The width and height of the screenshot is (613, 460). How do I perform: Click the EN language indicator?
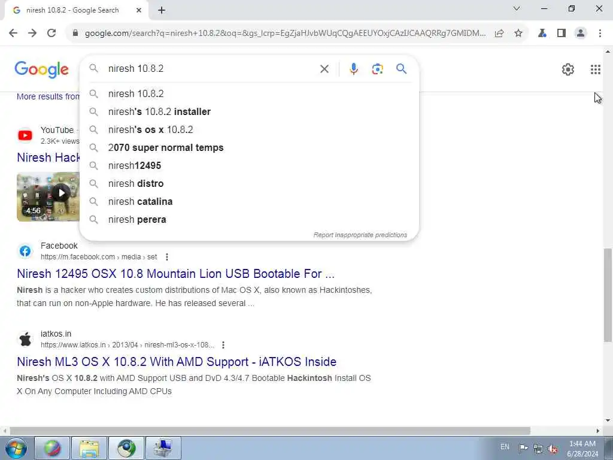[x=505, y=447]
